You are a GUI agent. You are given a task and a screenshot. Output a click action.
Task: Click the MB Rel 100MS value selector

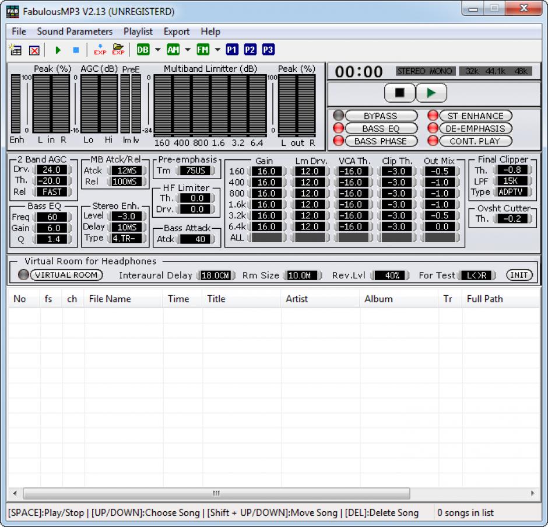(127, 182)
